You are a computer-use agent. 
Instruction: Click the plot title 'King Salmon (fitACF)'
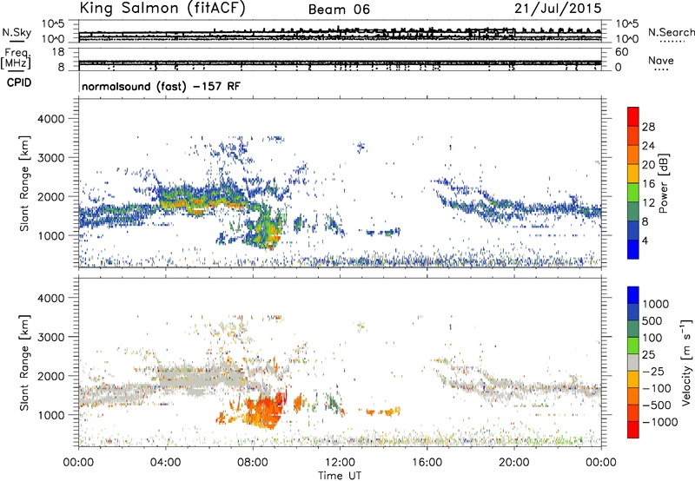(x=162, y=9)
